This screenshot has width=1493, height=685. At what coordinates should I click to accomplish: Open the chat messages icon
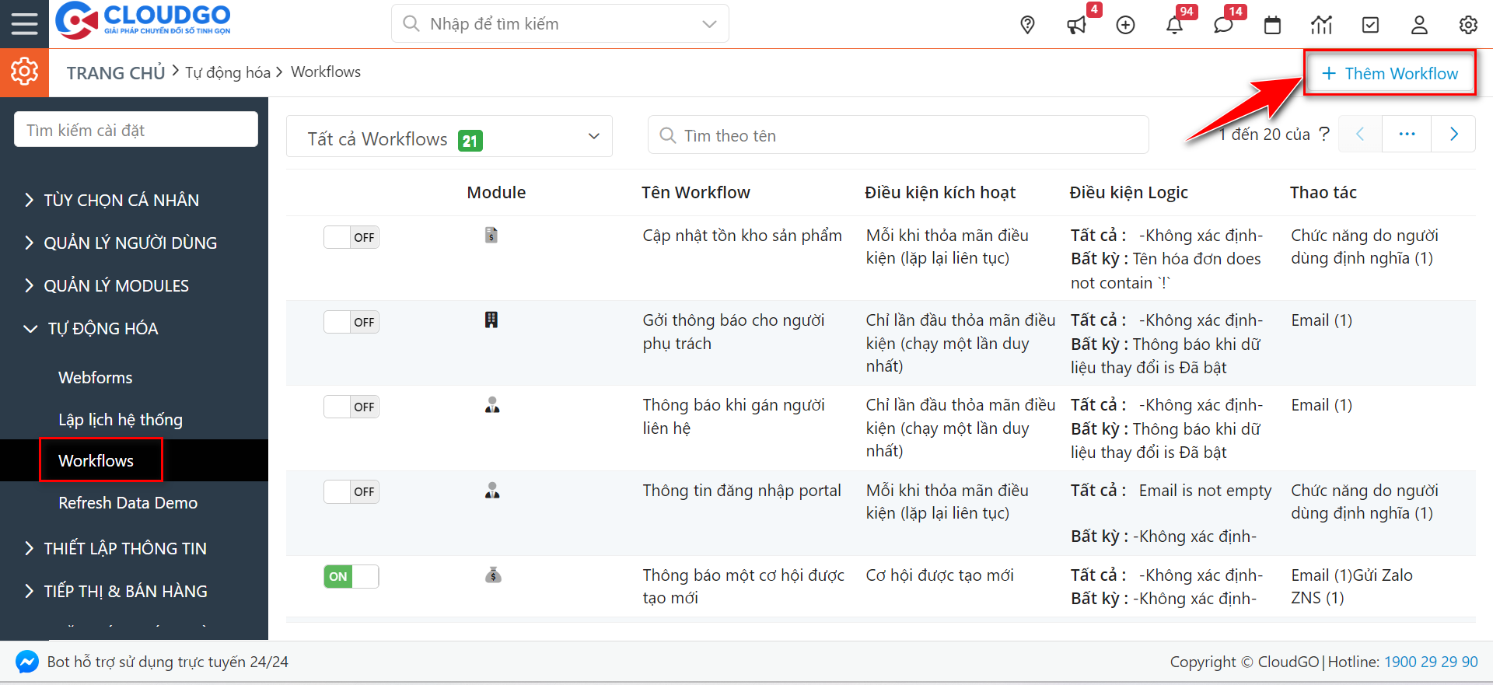[x=1223, y=25]
